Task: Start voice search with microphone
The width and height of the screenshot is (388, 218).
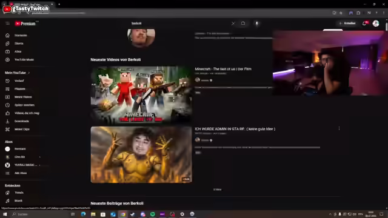Action: pos(256,23)
